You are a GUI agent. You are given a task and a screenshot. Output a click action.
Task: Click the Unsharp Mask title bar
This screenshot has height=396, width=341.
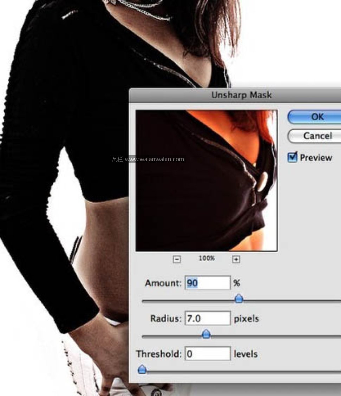(x=241, y=95)
